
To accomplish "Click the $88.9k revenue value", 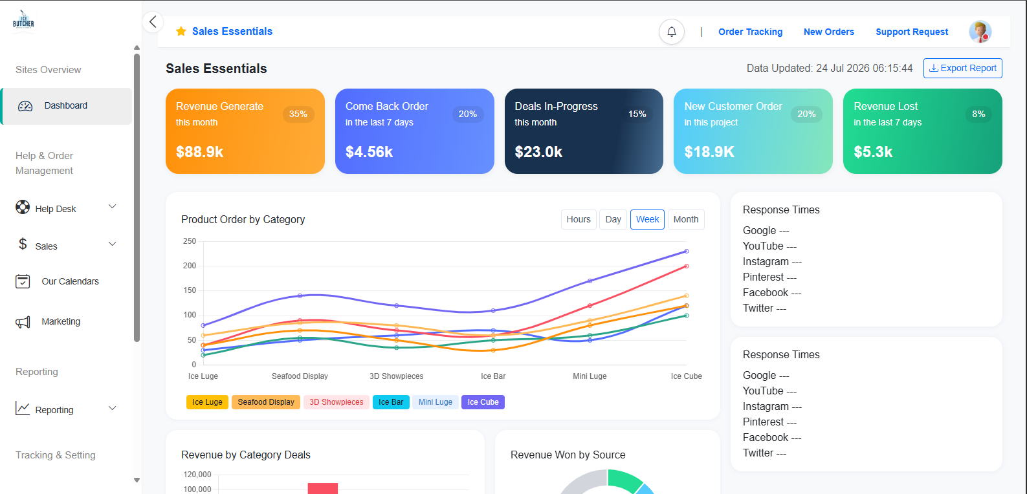I will (x=199, y=152).
